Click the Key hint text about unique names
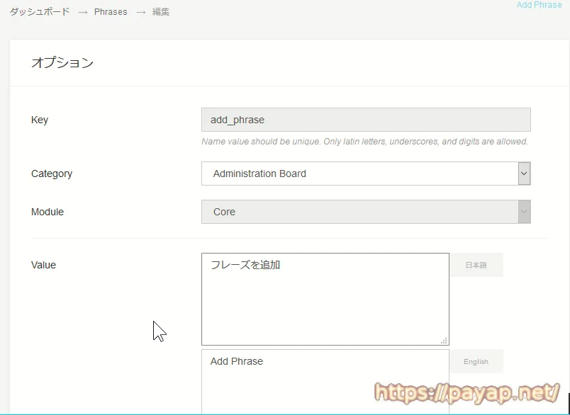 click(x=364, y=142)
